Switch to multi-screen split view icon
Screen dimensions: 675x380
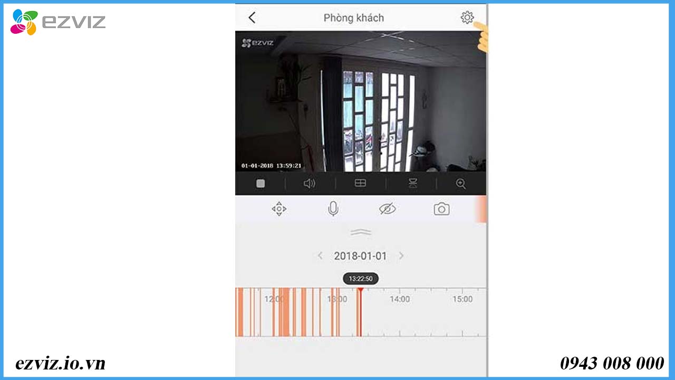360,183
